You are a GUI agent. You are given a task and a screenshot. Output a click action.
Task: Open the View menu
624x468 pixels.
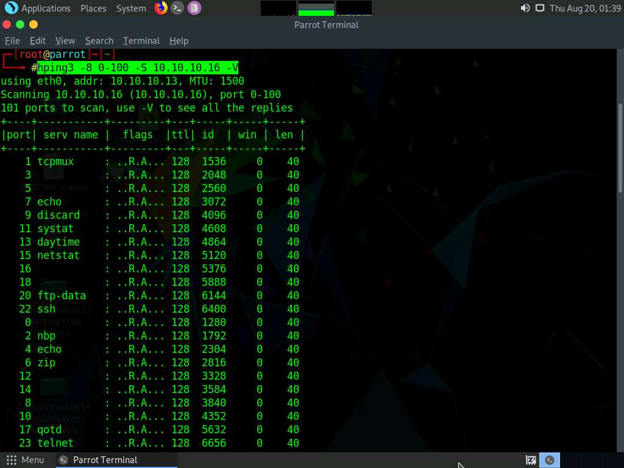tap(65, 41)
